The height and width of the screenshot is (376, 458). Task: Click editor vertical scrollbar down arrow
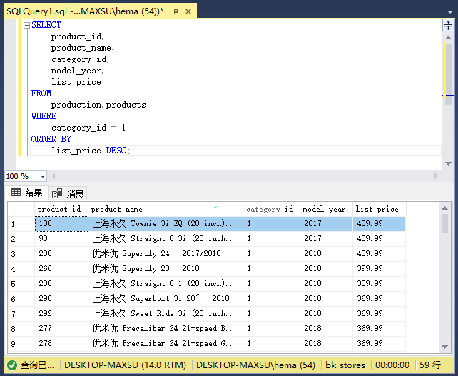448,163
